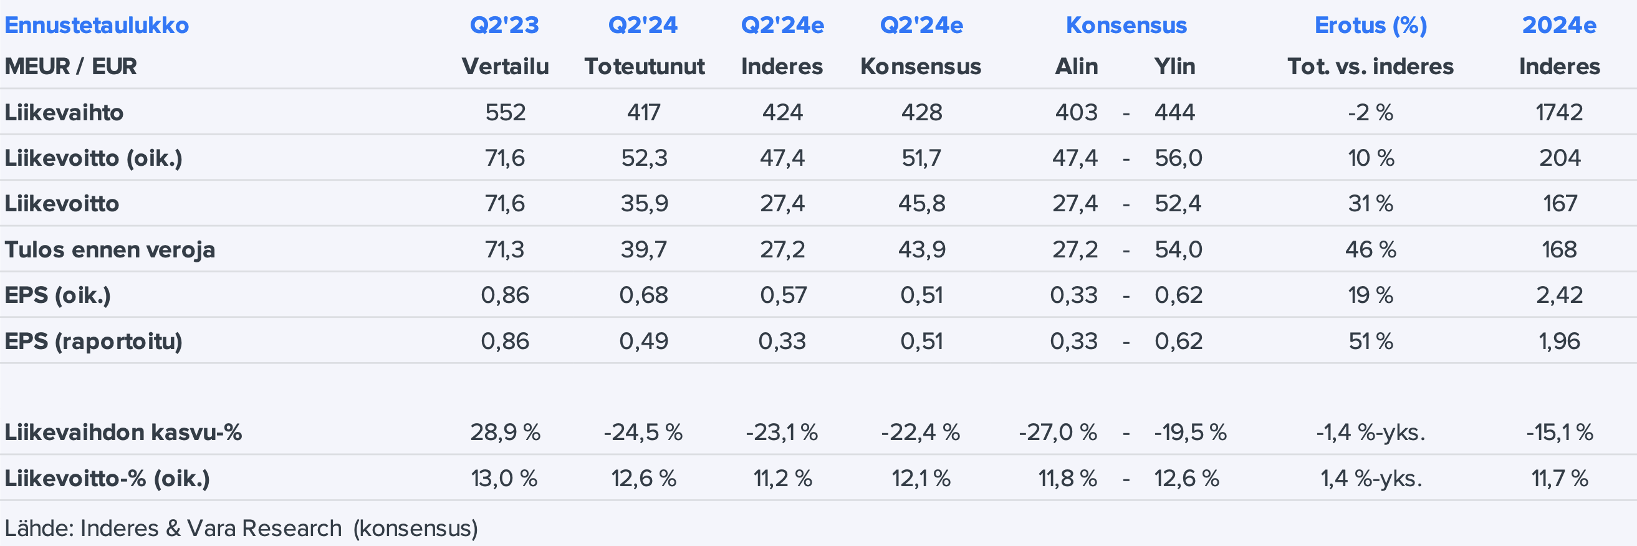Screen dimensions: 1637x546
Task: Select the Liikevaihto 2024e value 1742
Action: point(1559,113)
